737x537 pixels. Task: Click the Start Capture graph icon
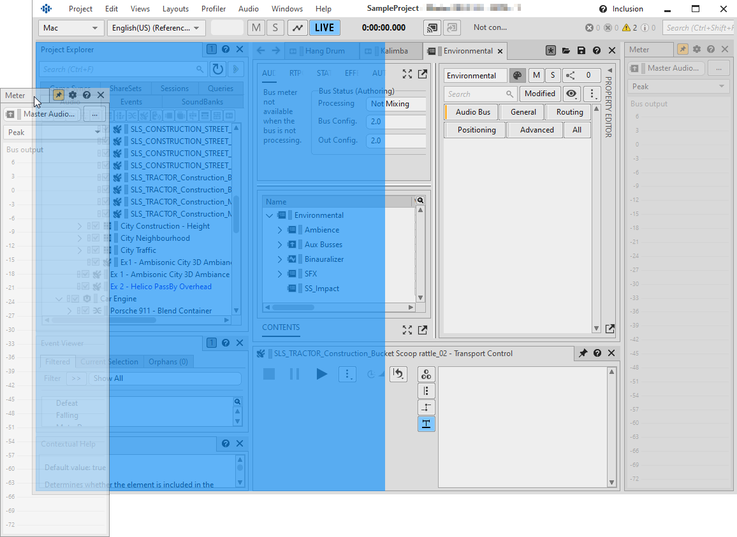click(297, 28)
